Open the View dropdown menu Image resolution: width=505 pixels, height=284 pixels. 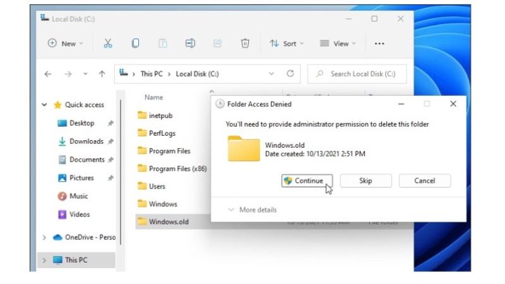338,44
